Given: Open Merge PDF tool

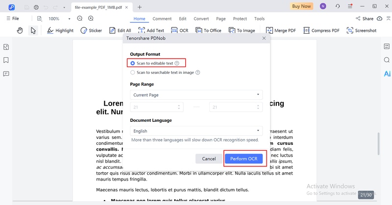Looking at the screenshot, I should point(281,30).
